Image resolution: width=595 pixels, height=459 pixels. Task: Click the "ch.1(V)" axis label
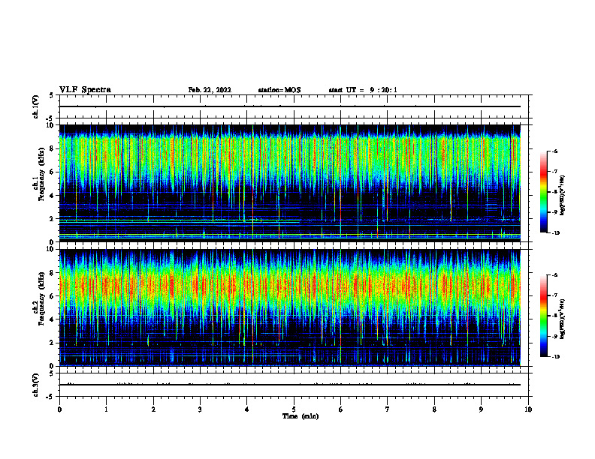(35, 106)
